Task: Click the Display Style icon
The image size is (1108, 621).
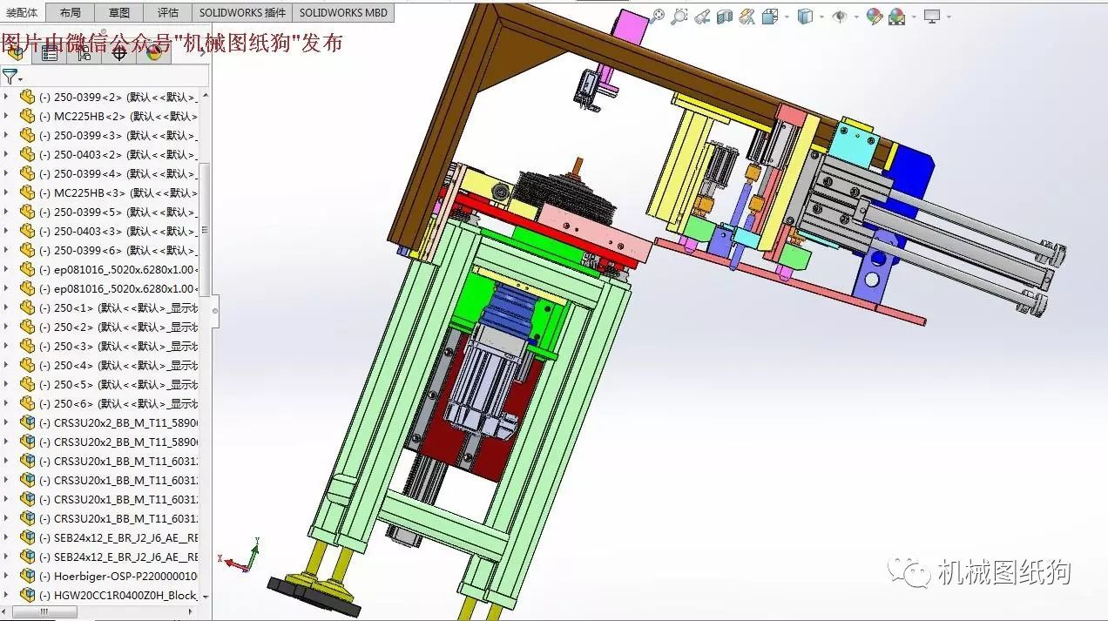Action: tap(806, 16)
